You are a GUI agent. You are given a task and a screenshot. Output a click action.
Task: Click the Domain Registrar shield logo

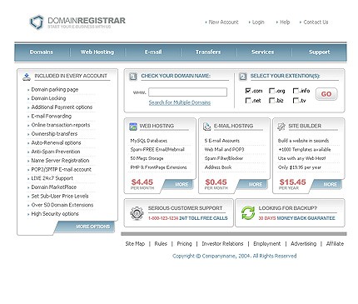point(37,22)
